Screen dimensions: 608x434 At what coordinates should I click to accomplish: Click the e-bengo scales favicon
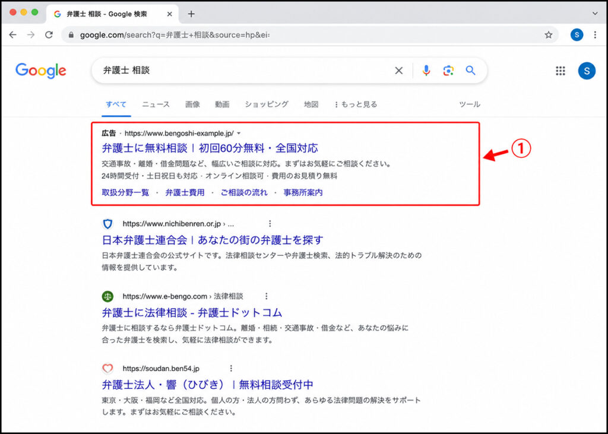[108, 296]
